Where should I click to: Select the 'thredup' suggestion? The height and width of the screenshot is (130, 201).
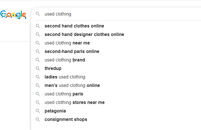(x=53, y=69)
